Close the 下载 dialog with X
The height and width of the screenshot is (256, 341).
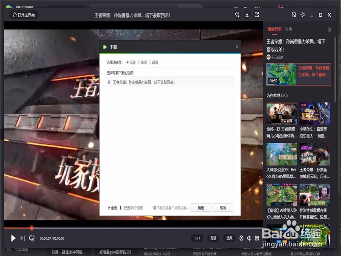click(x=237, y=47)
